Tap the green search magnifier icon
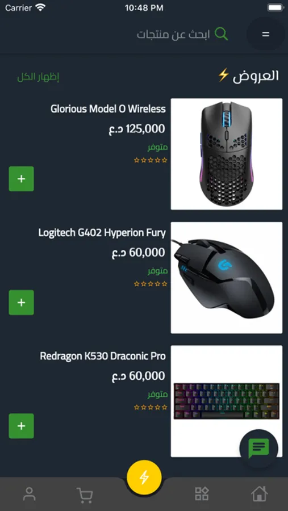This screenshot has width=288, height=511. (x=221, y=34)
